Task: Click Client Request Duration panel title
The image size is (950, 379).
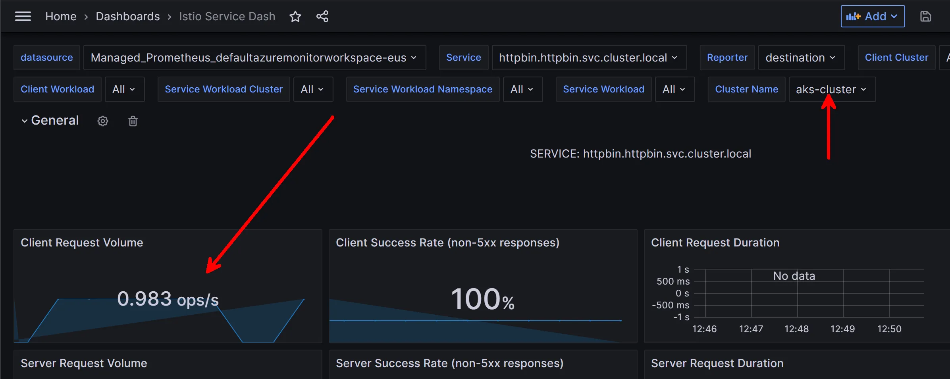Action: tap(715, 242)
